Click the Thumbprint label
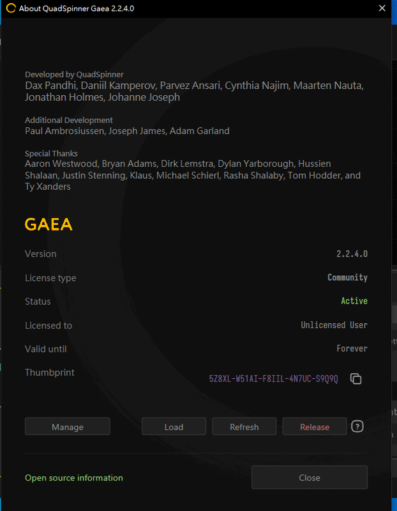Screen dimensions: 397x511 tap(50, 372)
